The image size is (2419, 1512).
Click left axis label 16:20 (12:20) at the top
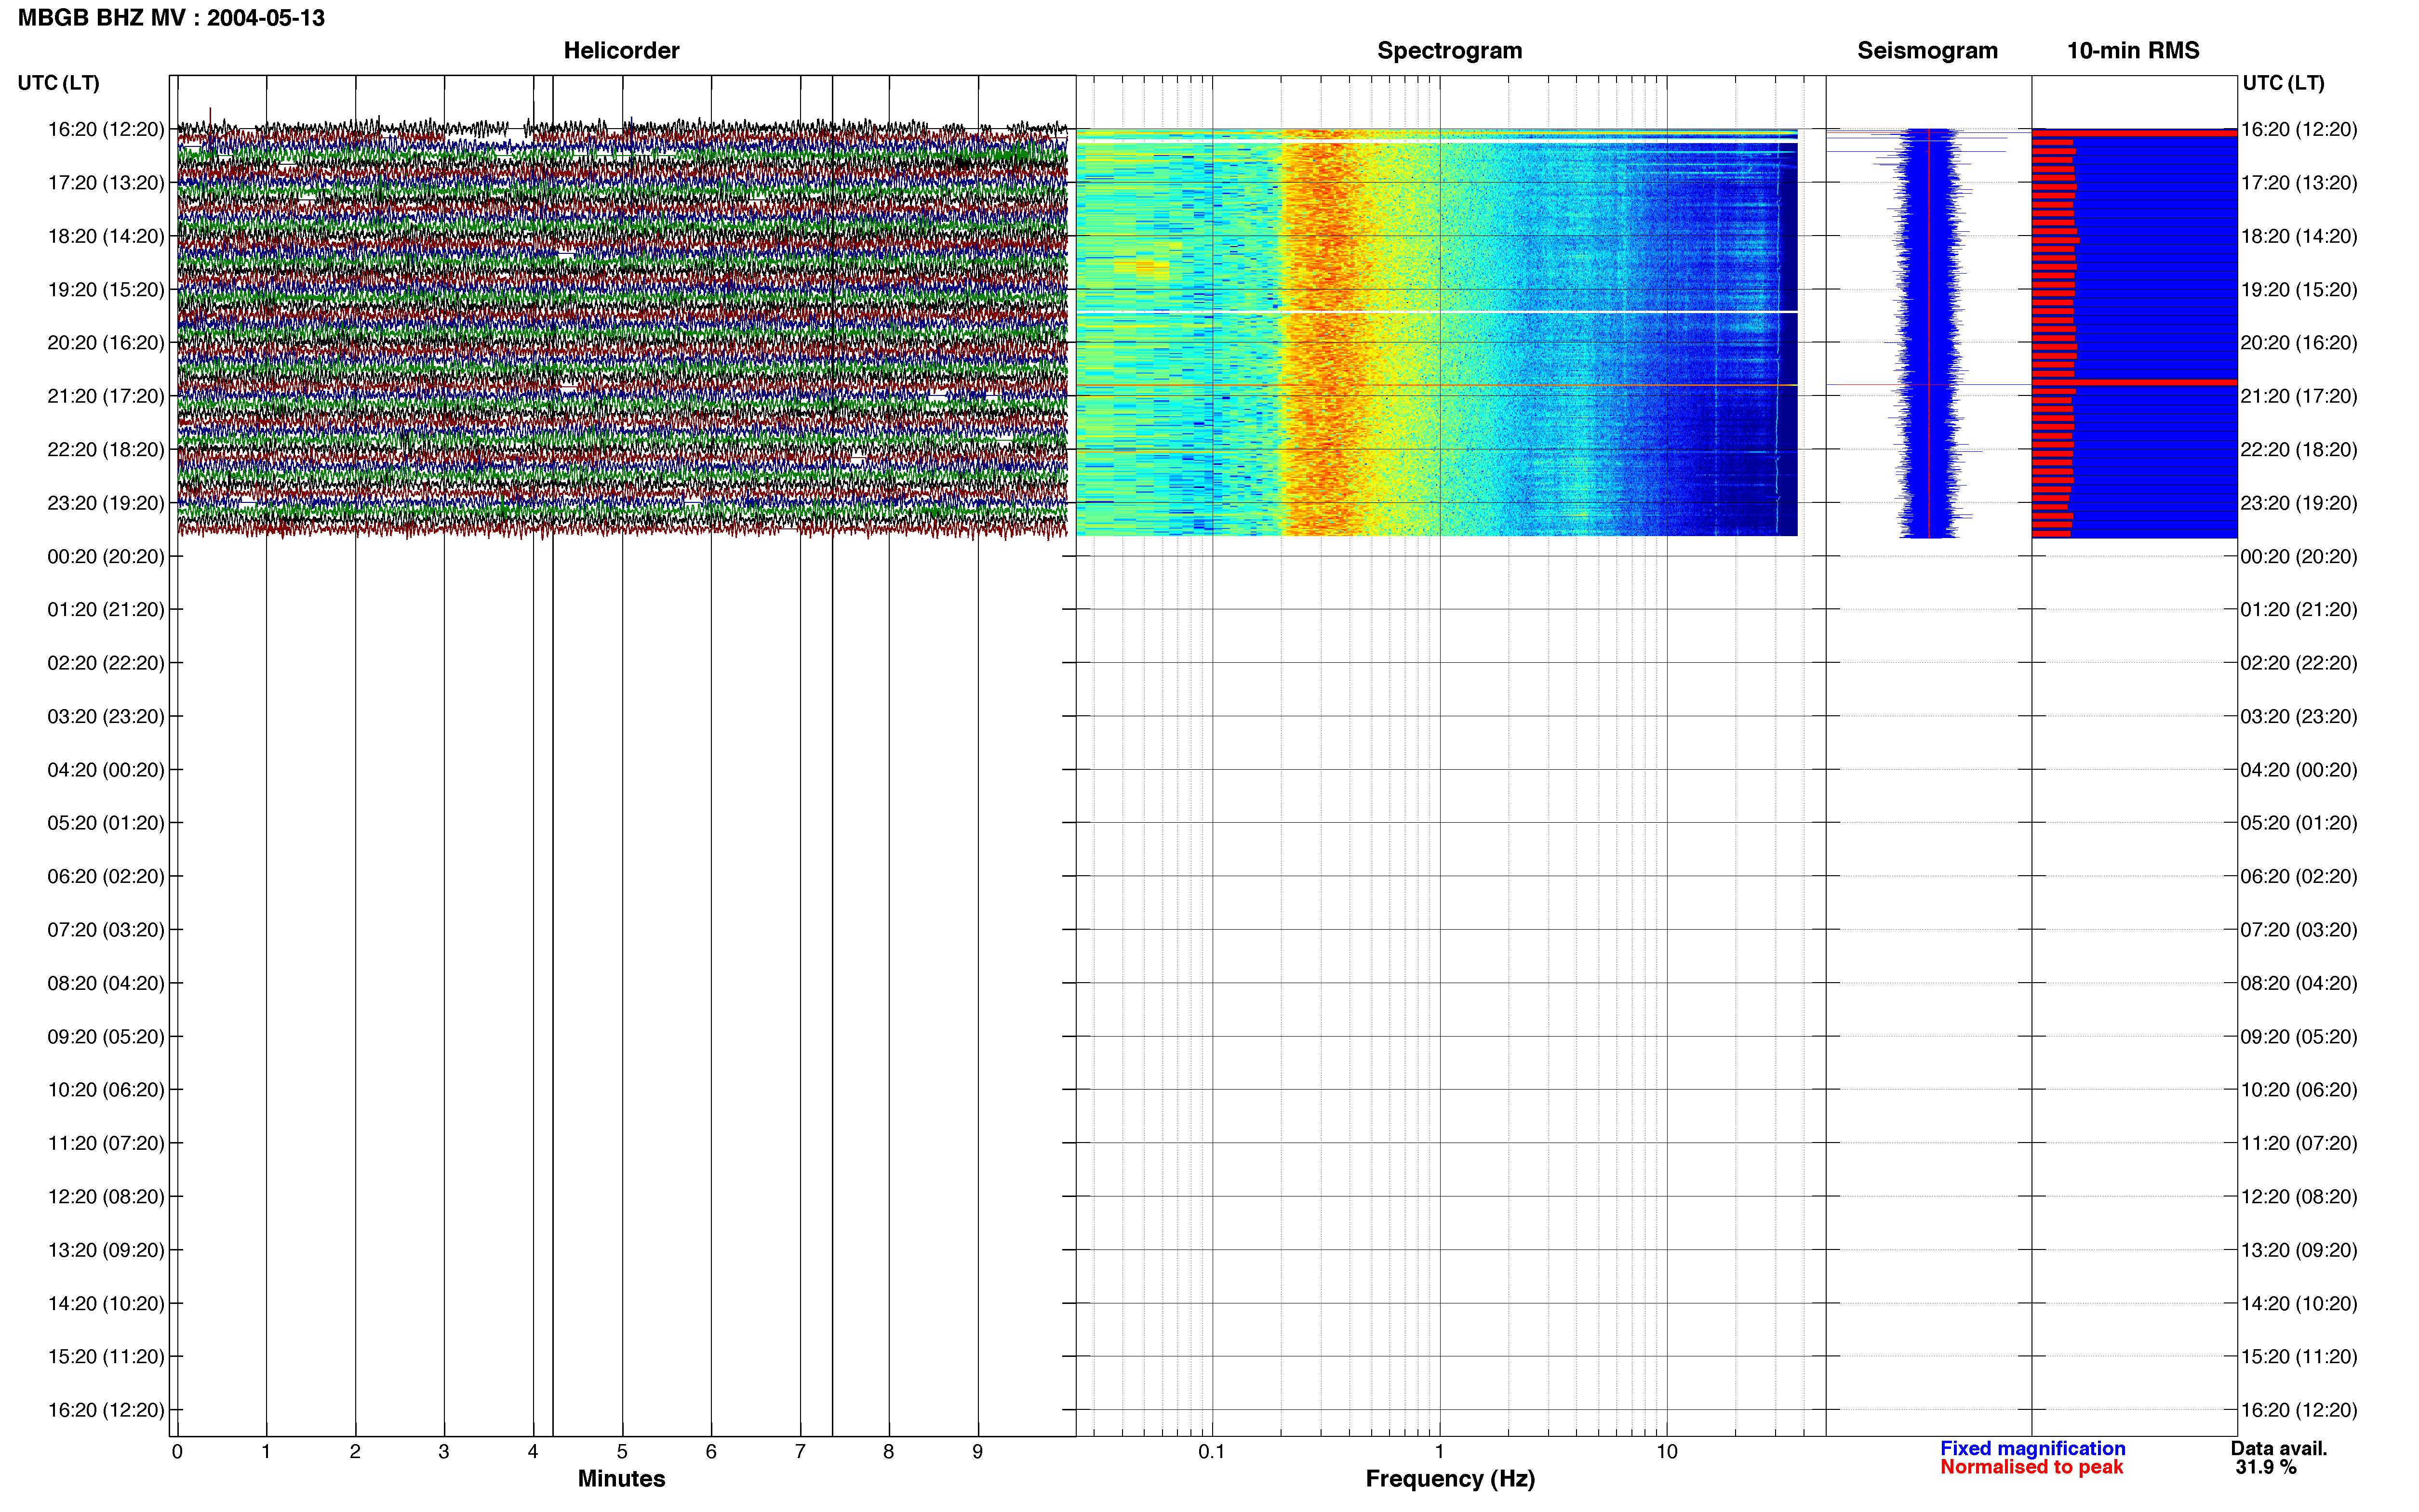106,129
